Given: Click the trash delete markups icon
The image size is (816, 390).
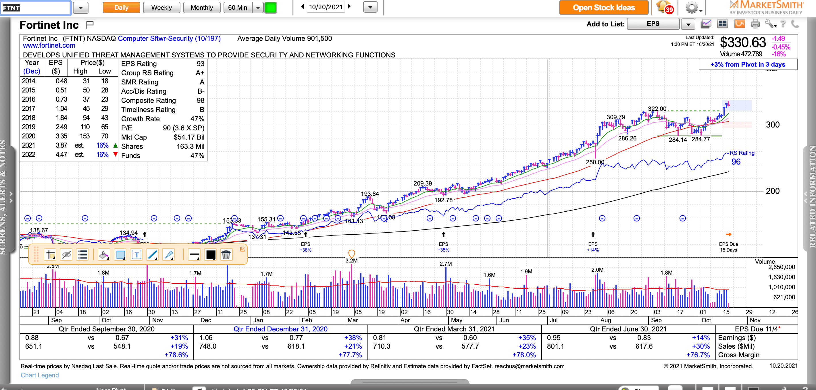Looking at the screenshot, I should pos(226,254).
